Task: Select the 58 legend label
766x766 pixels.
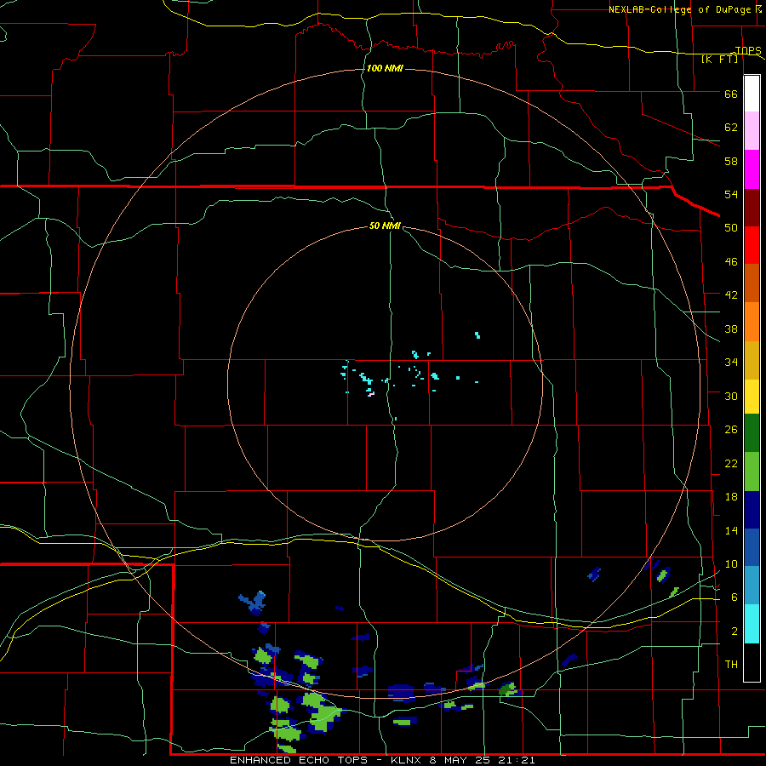Action: [x=731, y=161]
